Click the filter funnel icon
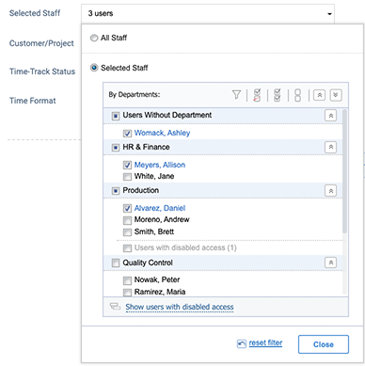Viewport: 365px width, 366px height. point(236,95)
